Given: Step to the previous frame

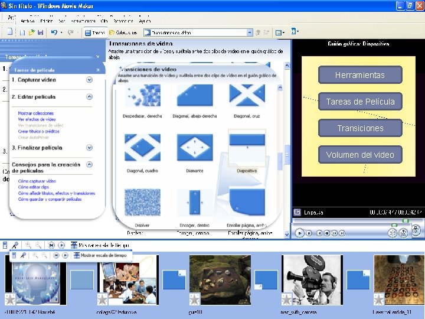Looking at the screenshot, I should (327, 233).
